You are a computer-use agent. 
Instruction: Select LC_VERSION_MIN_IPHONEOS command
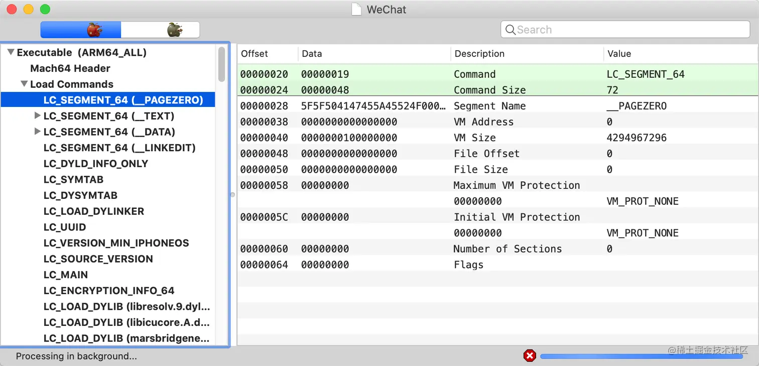click(x=116, y=243)
